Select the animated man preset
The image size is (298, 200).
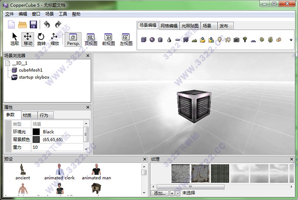pos(96,172)
